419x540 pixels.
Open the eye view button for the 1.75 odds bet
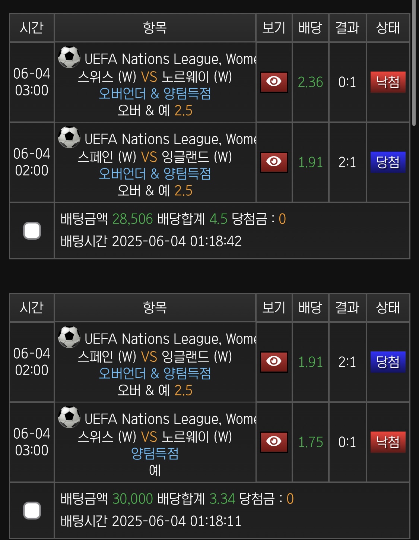pyautogui.click(x=274, y=442)
